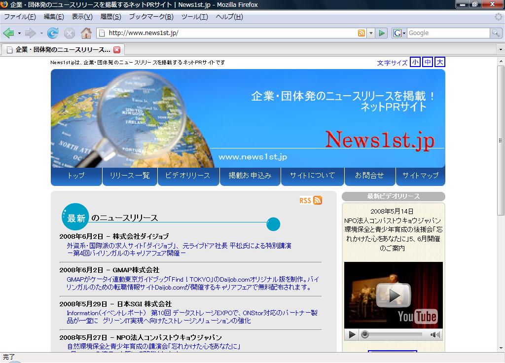Click the green Go arrow button
505x363 pixels.
click(x=381, y=33)
